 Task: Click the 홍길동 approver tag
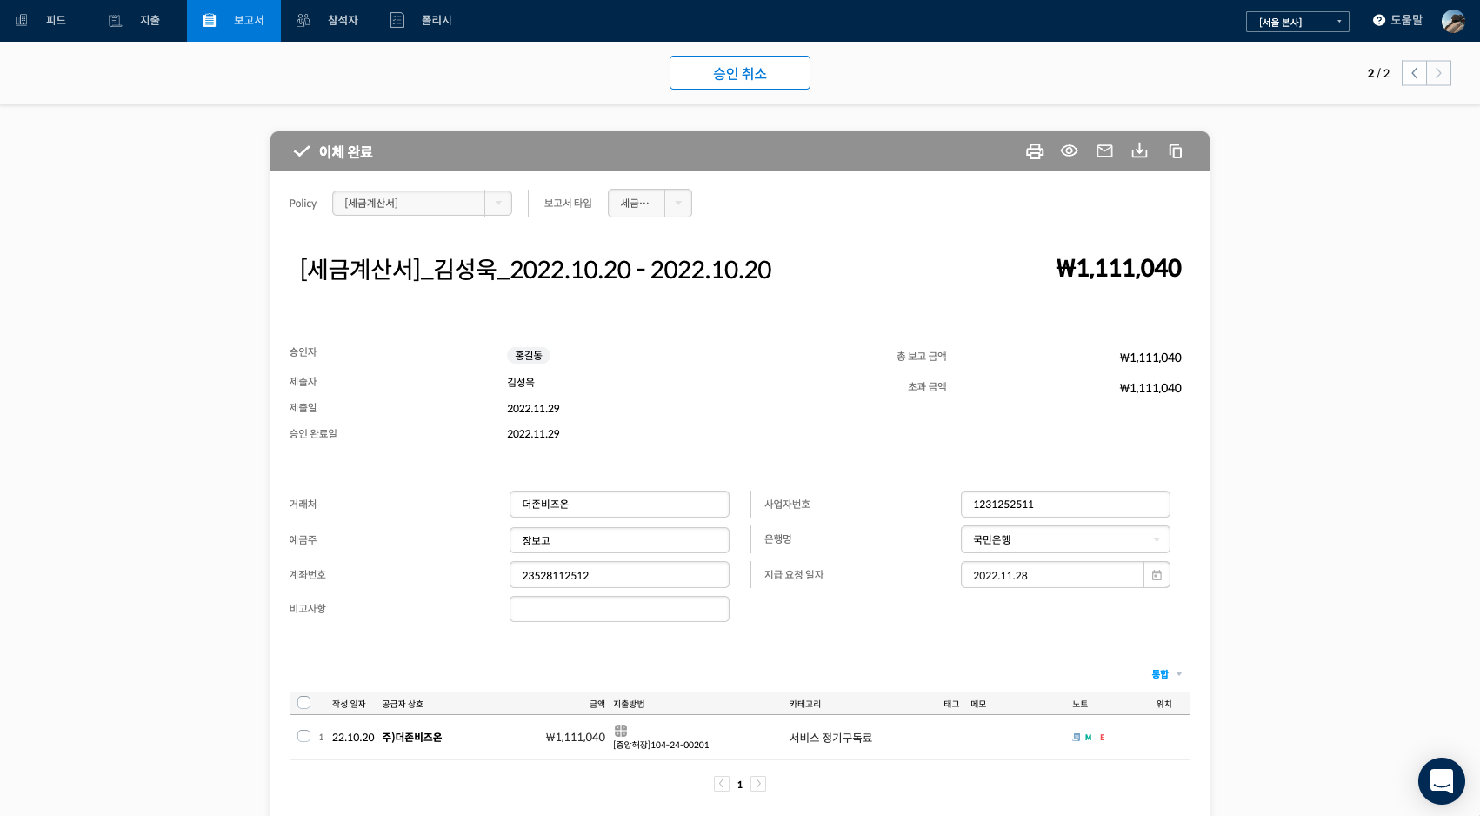529,355
